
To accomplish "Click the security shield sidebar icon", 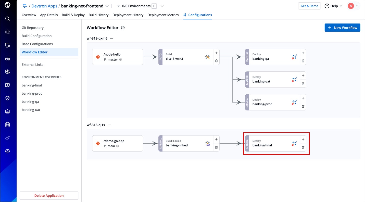I will coord(7,98).
